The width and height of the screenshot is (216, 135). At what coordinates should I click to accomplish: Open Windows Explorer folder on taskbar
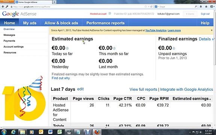(22, 132)
